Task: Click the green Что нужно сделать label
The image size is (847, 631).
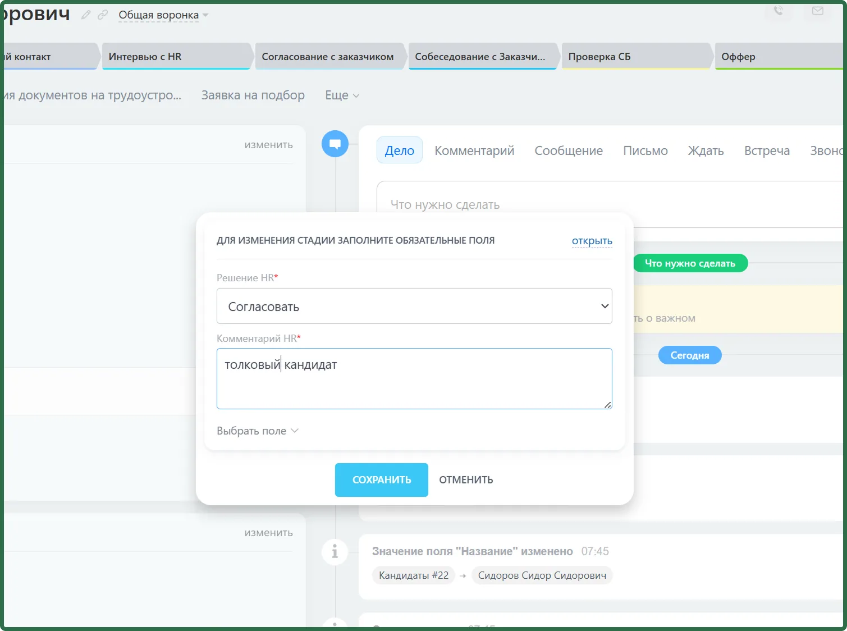Action: (690, 263)
